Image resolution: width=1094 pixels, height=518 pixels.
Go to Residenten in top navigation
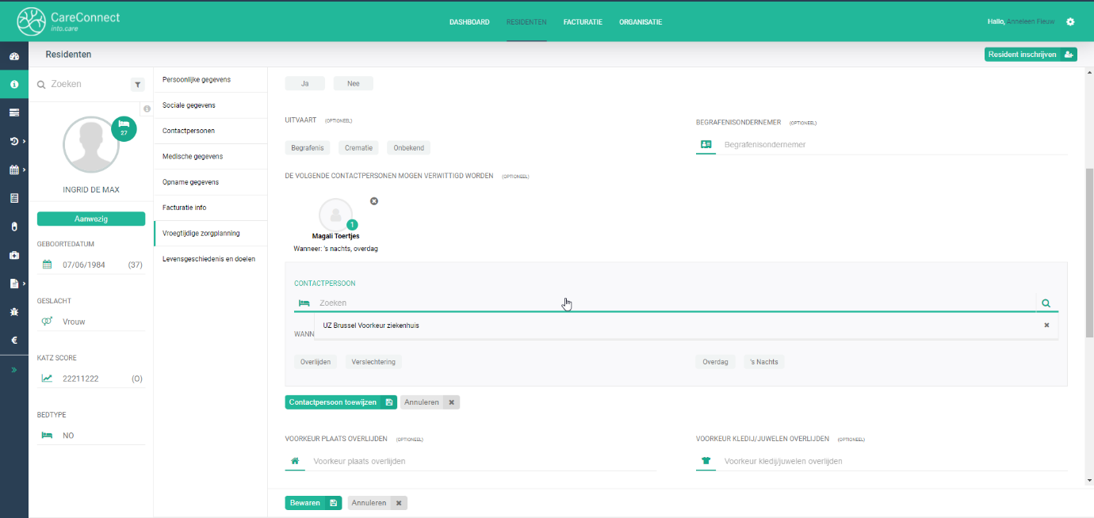[526, 22]
